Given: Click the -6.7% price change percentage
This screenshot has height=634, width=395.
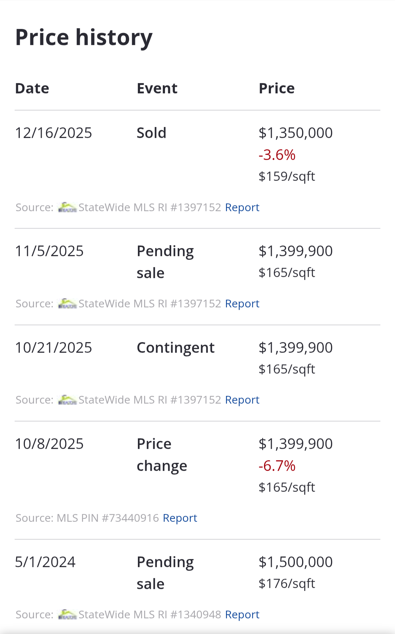Looking at the screenshot, I should coord(277,466).
